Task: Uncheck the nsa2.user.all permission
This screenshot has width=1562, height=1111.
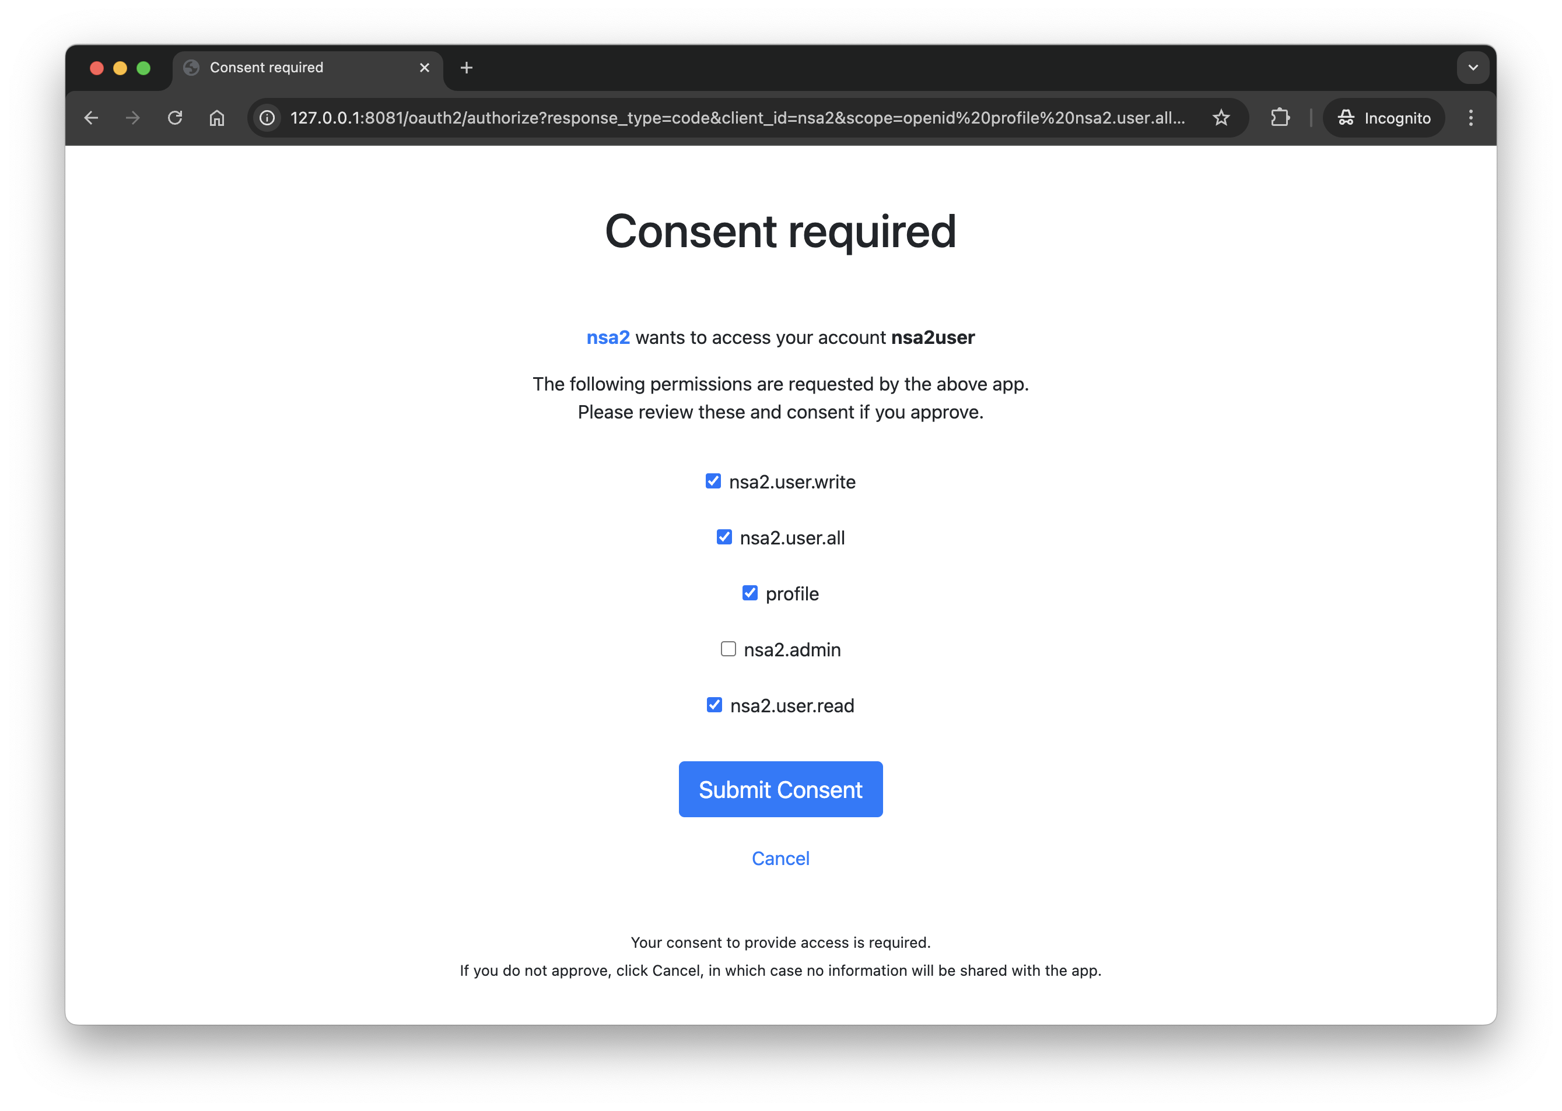Action: pyautogui.click(x=724, y=537)
